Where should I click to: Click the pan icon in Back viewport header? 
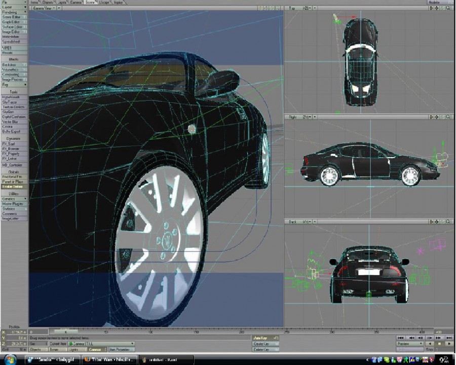point(437,222)
